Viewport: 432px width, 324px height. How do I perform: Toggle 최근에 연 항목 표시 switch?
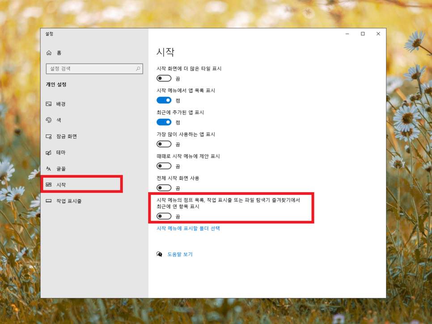[x=164, y=216]
